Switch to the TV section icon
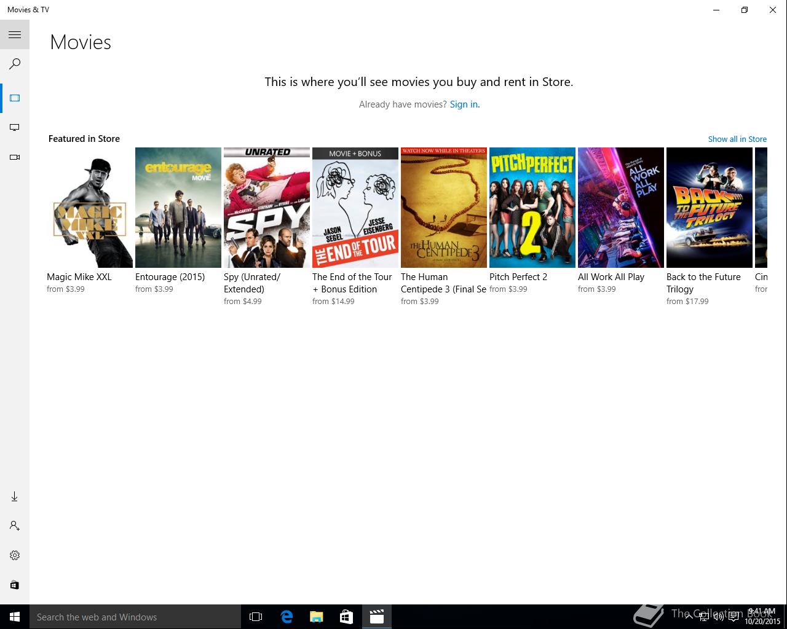 15,128
